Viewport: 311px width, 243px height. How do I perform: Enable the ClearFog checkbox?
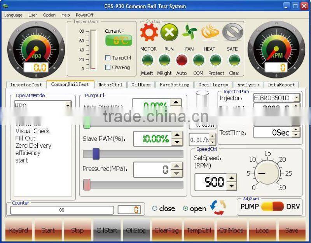tap(107, 67)
